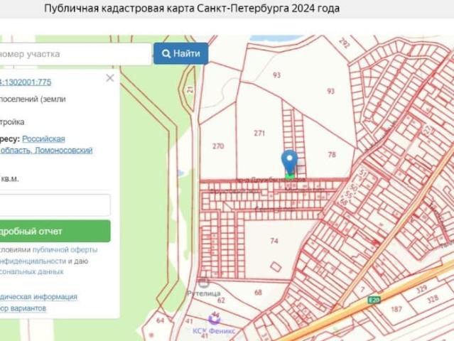The height and width of the screenshot is (341, 454).
Task: Click the empty input field above report button
Action: (x=55, y=205)
